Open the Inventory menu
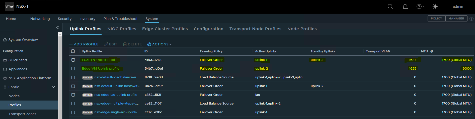 88,19
